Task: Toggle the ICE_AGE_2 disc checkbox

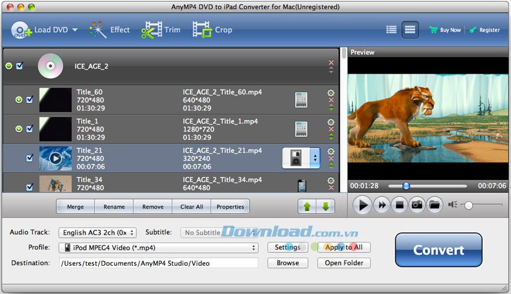Action: coord(19,66)
